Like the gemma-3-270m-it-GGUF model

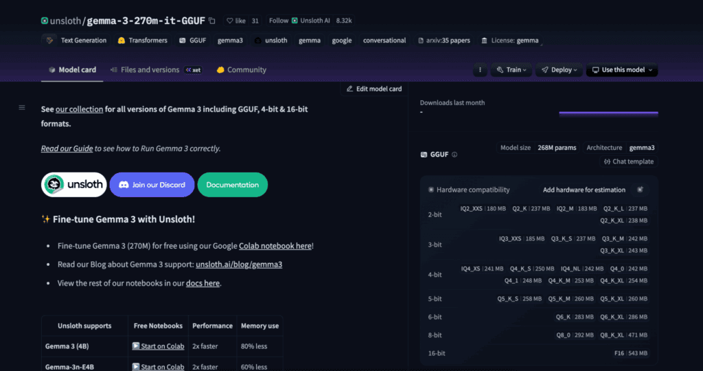tap(236, 21)
